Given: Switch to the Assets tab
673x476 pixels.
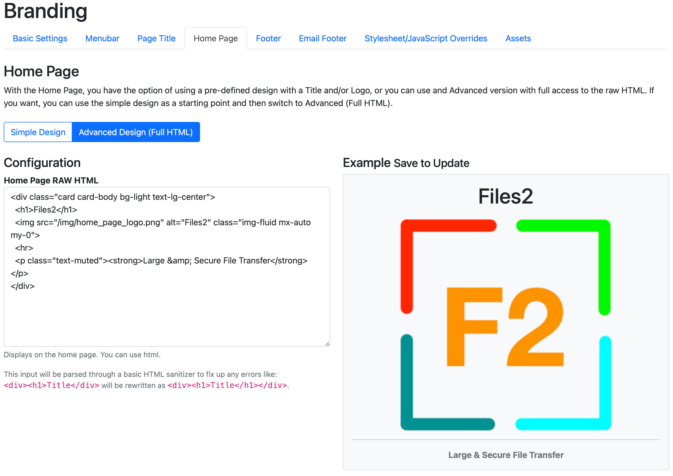Looking at the screenshot, I should pos(518,38).
